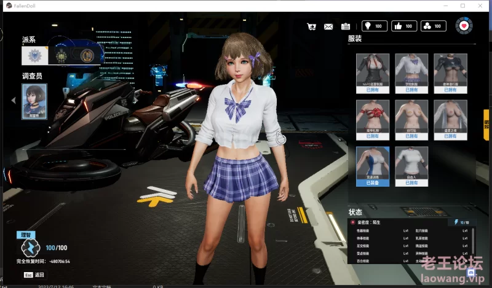Image resolution: width=492 pixels, height=288 pixels.
Task: Click the sanity lightning-bolt icon
Action: [30, 247]
